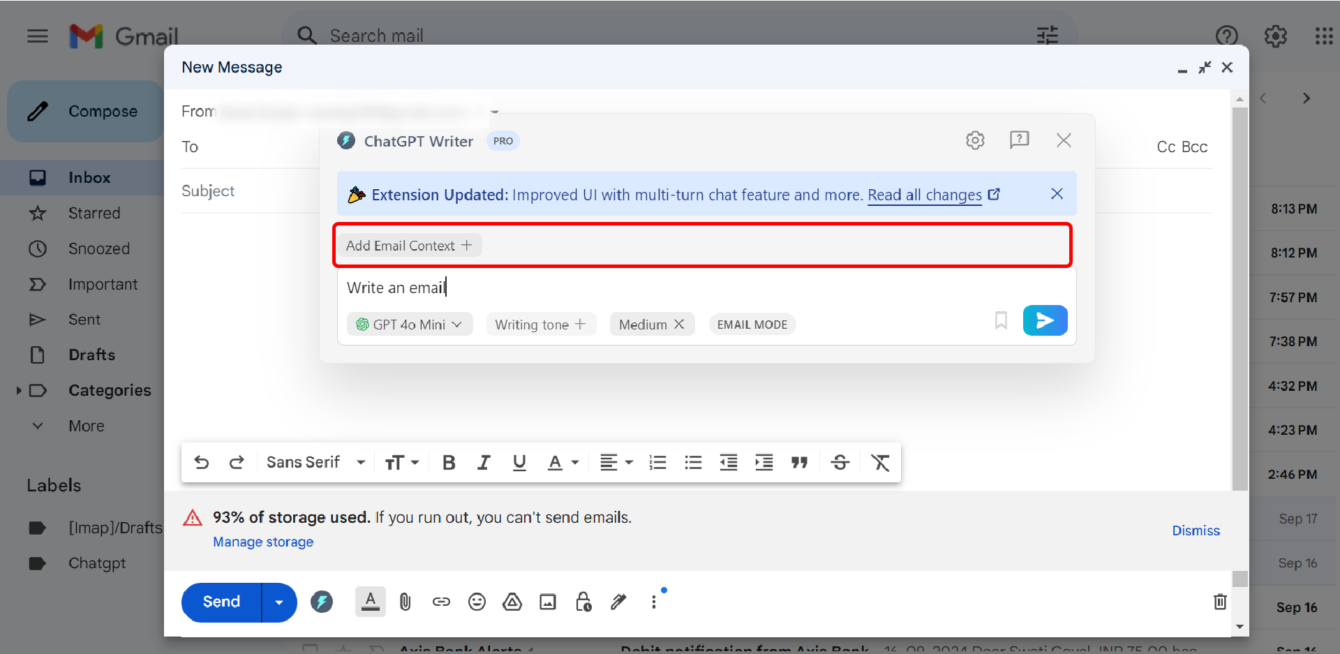Open the From address dropdown
This screenshot has width=1340, height=654.
tap(495, 112)
